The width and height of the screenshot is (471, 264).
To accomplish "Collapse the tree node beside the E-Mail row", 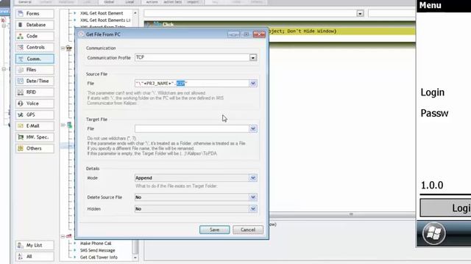I will (x=63, y=125).
